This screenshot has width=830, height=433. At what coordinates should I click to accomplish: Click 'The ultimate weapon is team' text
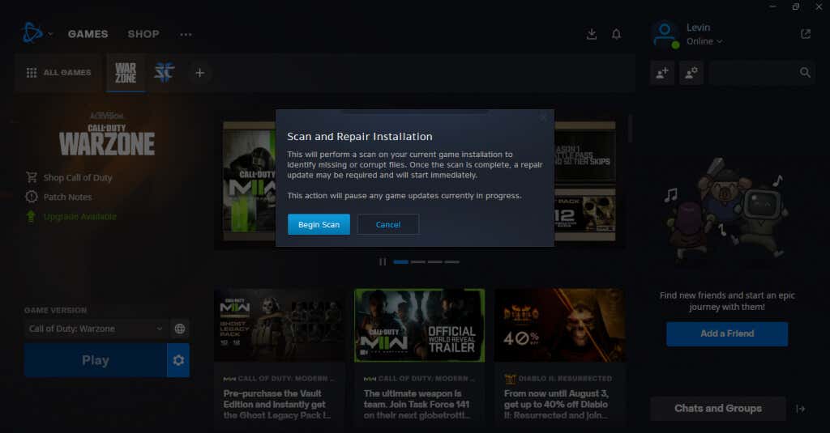pyautogui.click(x=417, y=405)
